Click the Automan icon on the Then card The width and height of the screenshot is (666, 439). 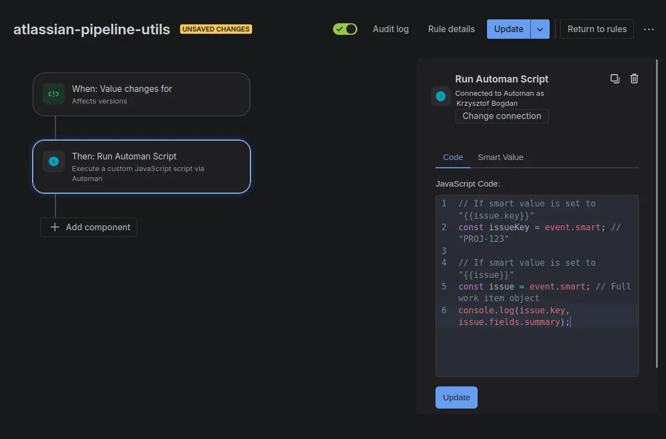point(54,162)
